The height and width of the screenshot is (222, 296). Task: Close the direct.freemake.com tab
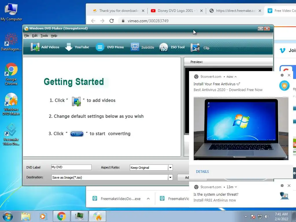pos(260,11)
